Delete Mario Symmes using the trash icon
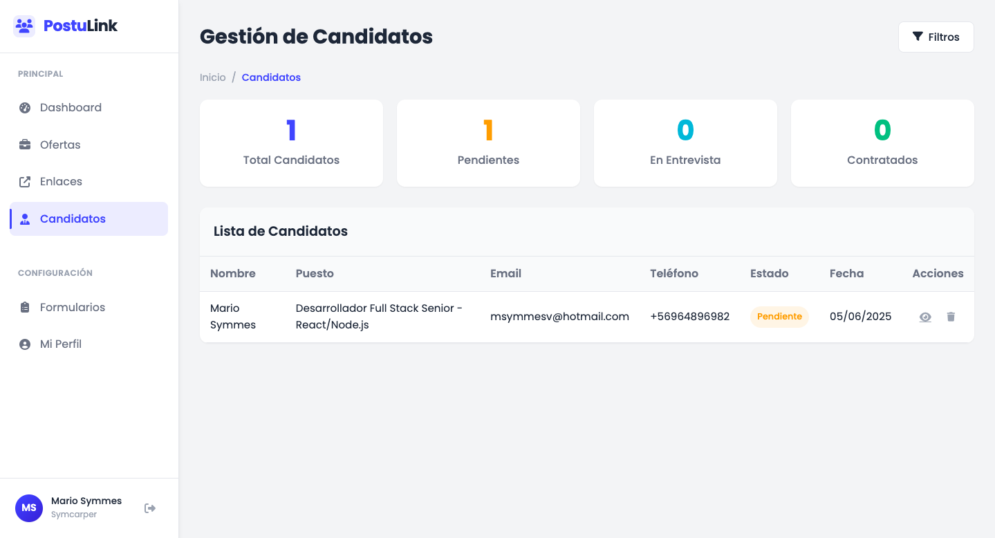995x538 pixels. pos(951,317)
